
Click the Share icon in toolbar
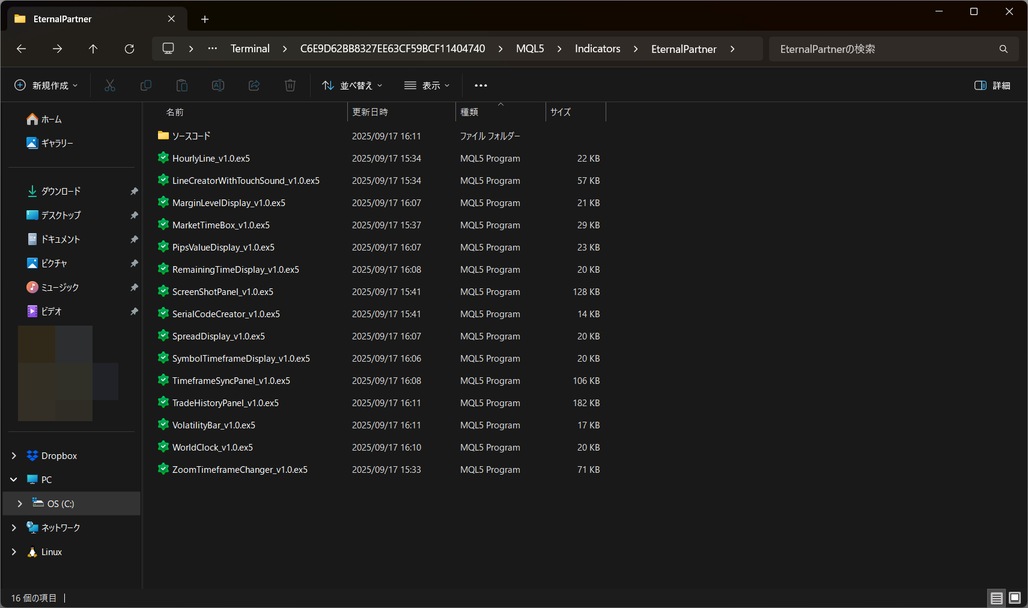254,85
